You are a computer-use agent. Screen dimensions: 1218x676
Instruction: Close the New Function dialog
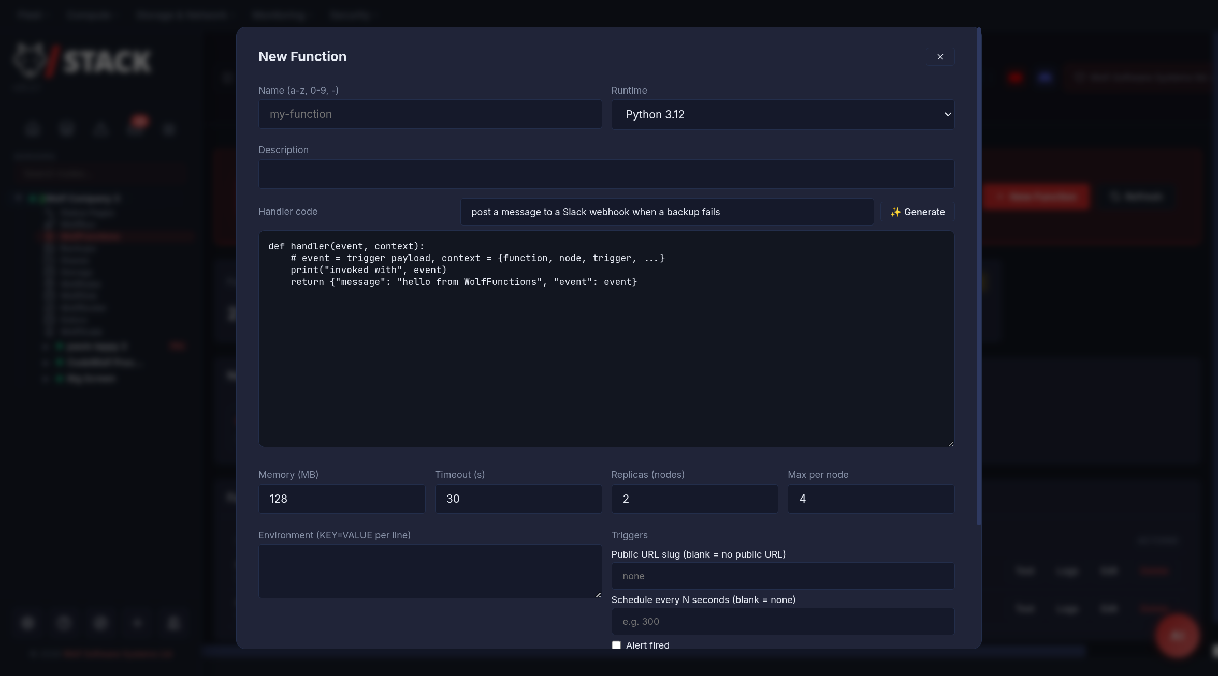(940, 57)
